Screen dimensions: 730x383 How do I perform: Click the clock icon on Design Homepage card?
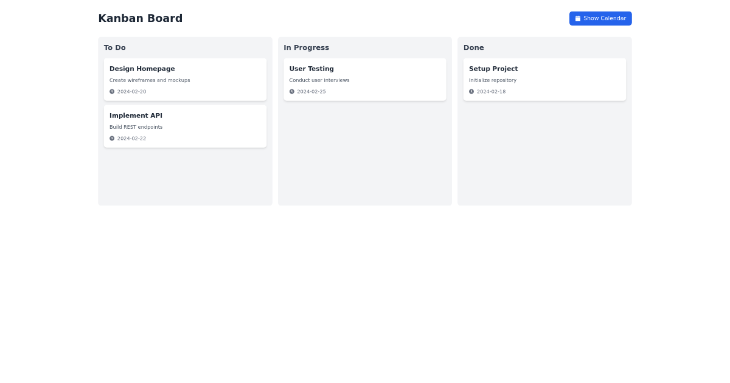pyautogui.click(x=111, y=91)
